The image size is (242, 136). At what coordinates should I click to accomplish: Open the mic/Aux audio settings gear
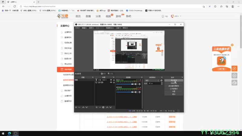click(x=139, y=84)
